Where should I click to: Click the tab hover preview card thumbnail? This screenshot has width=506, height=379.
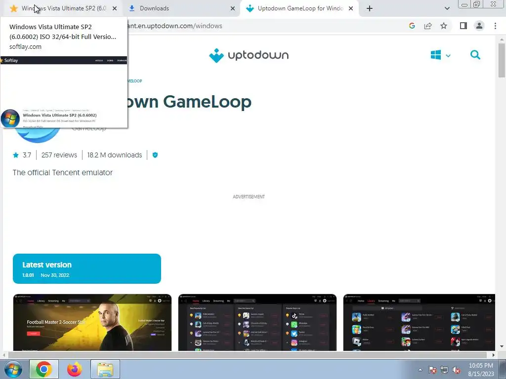click(x=64, y=92)
